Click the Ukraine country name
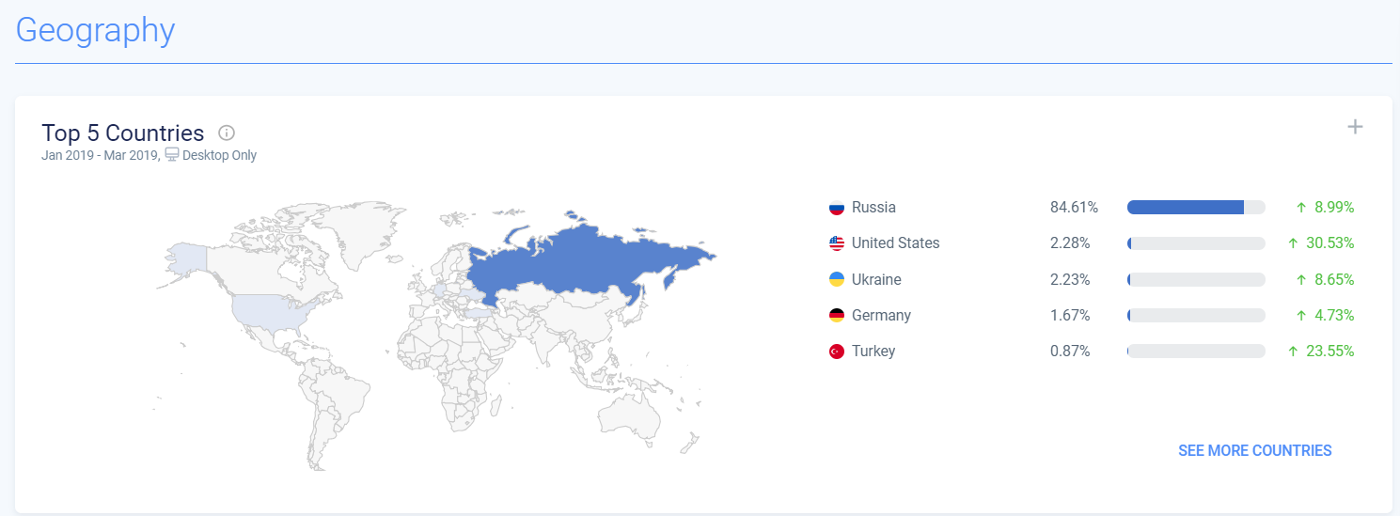 (x=876, y=279)
